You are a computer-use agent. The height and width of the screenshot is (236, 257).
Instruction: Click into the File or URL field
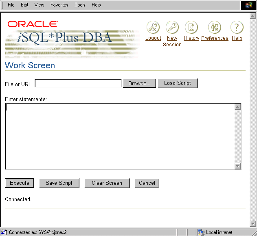pyautogui.click(x=78, y=83)
